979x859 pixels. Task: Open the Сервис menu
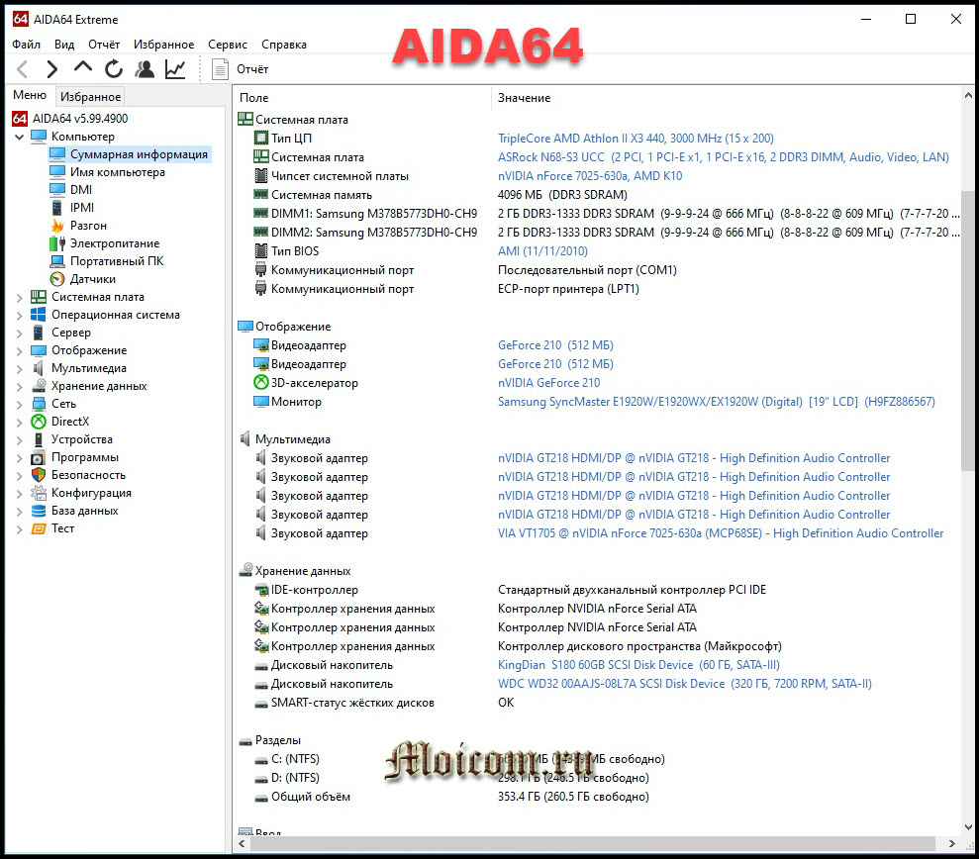point(228,45)
